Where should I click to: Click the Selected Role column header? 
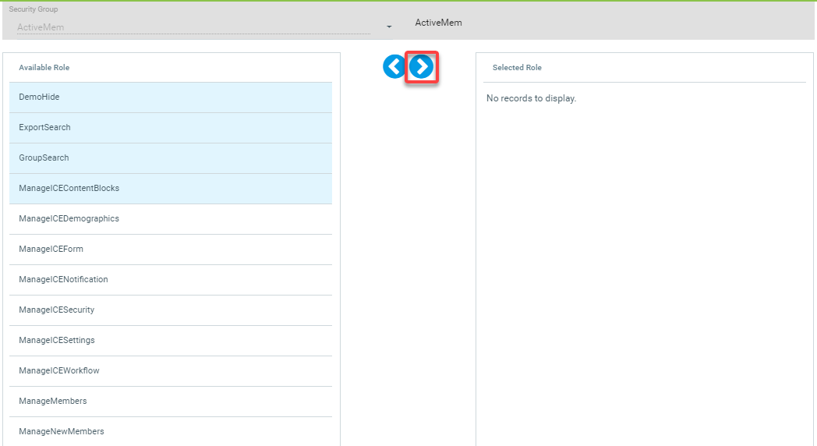click(x=517, y=68)
